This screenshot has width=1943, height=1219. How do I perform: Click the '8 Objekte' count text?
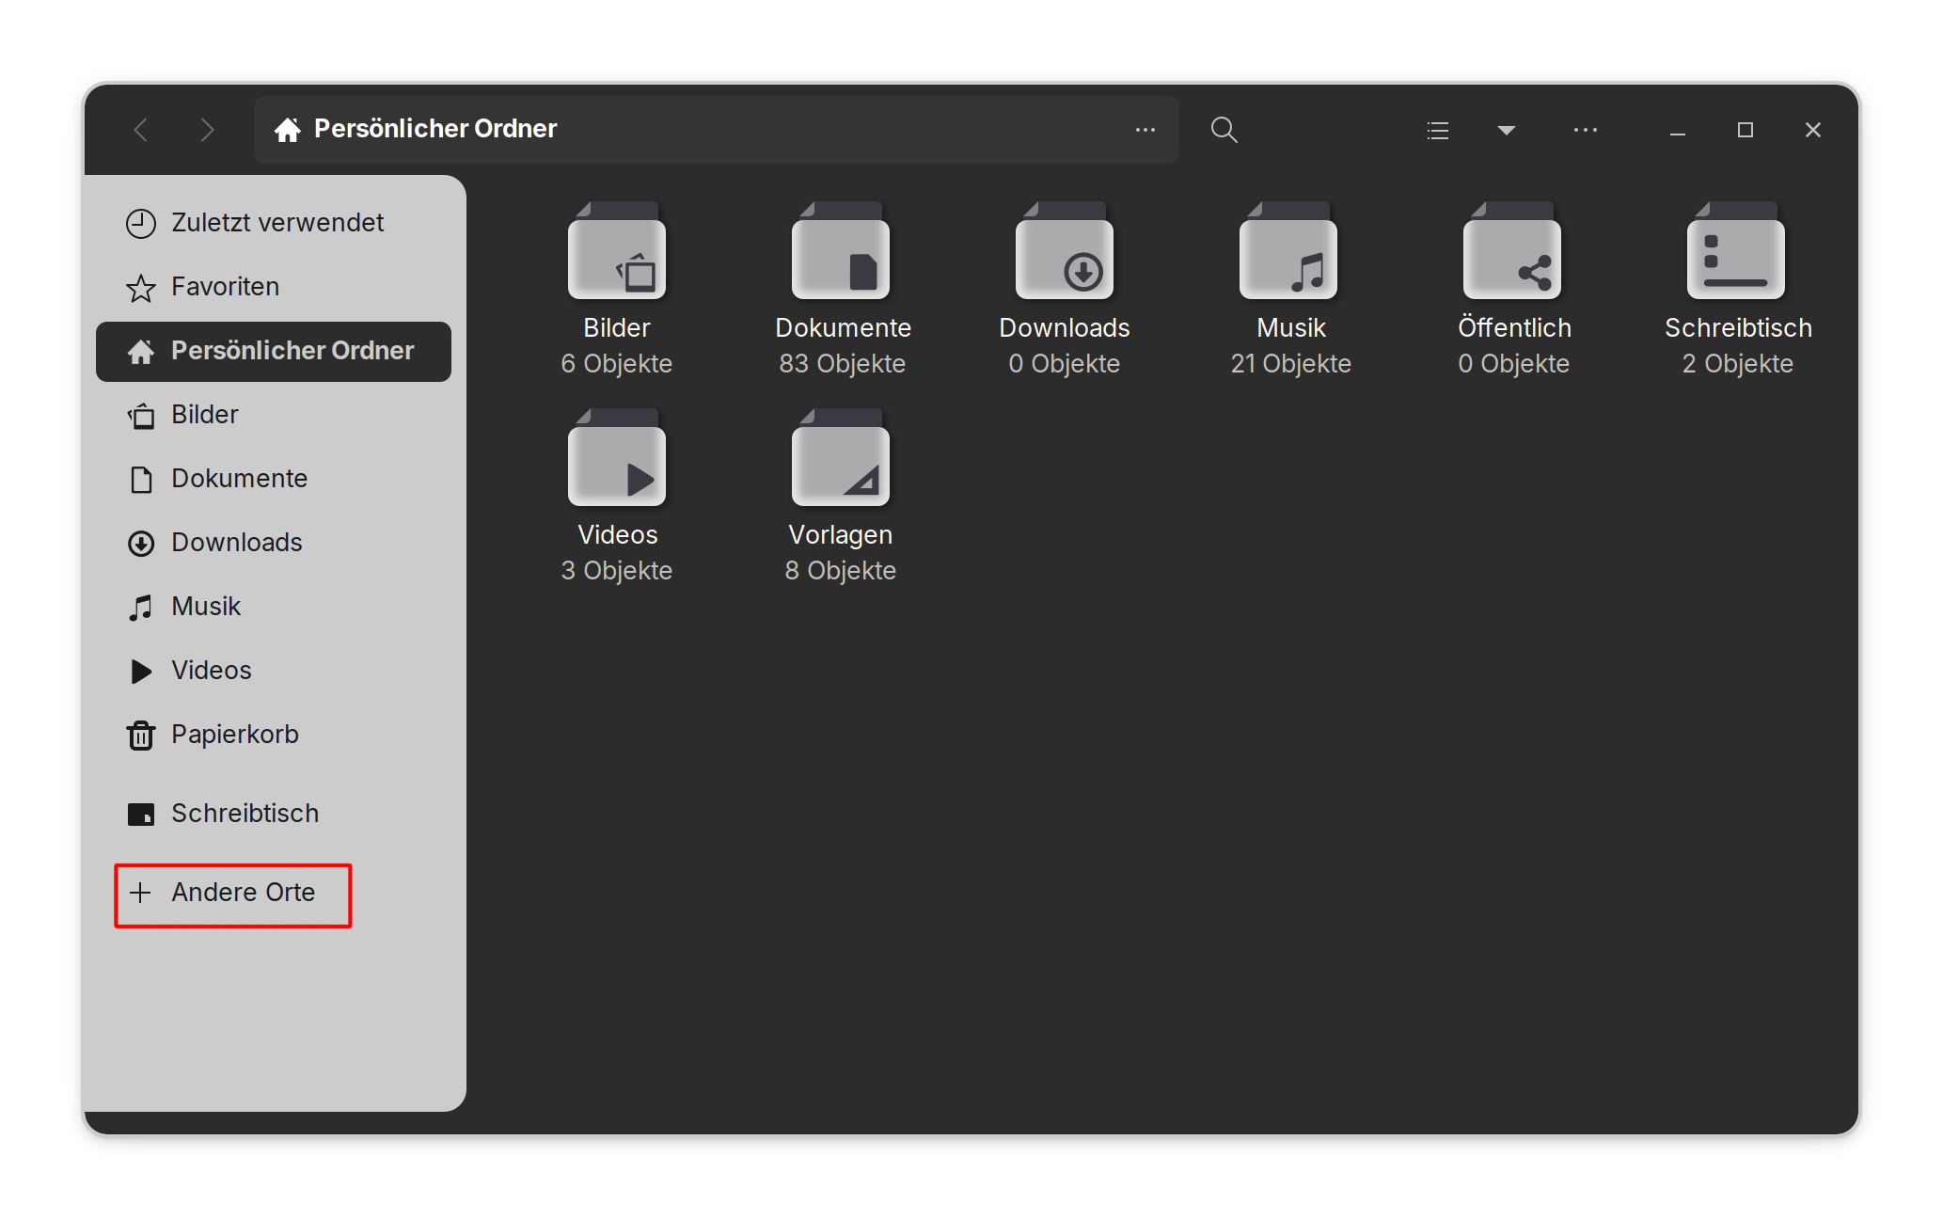841,571
